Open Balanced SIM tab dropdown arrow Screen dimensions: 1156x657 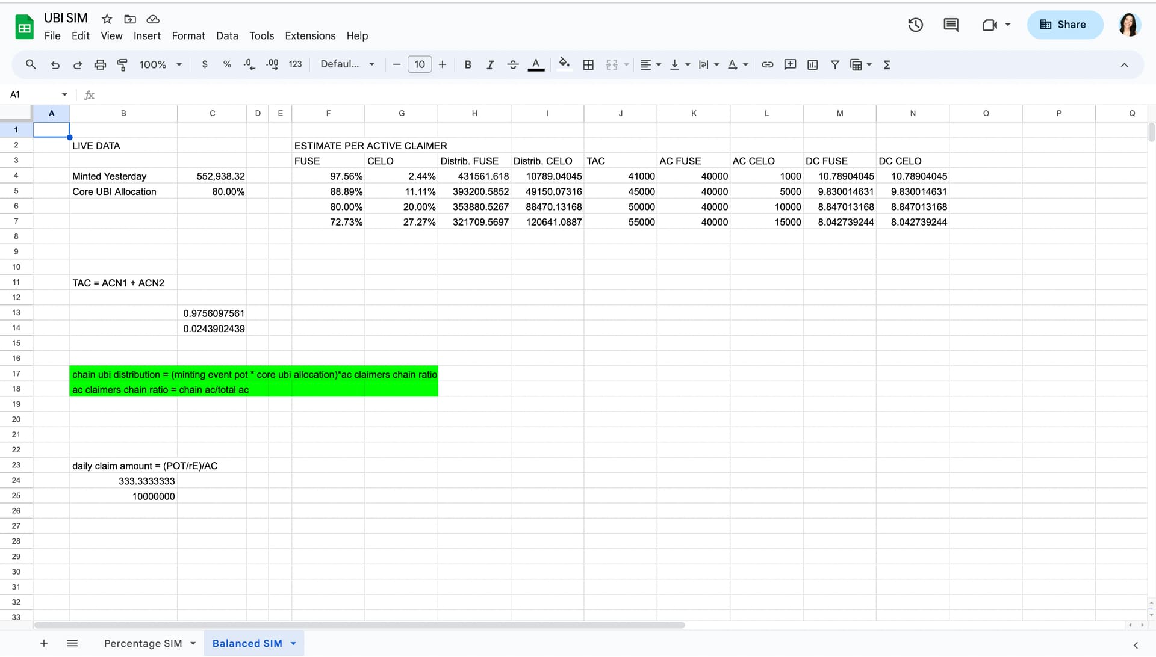293,643
